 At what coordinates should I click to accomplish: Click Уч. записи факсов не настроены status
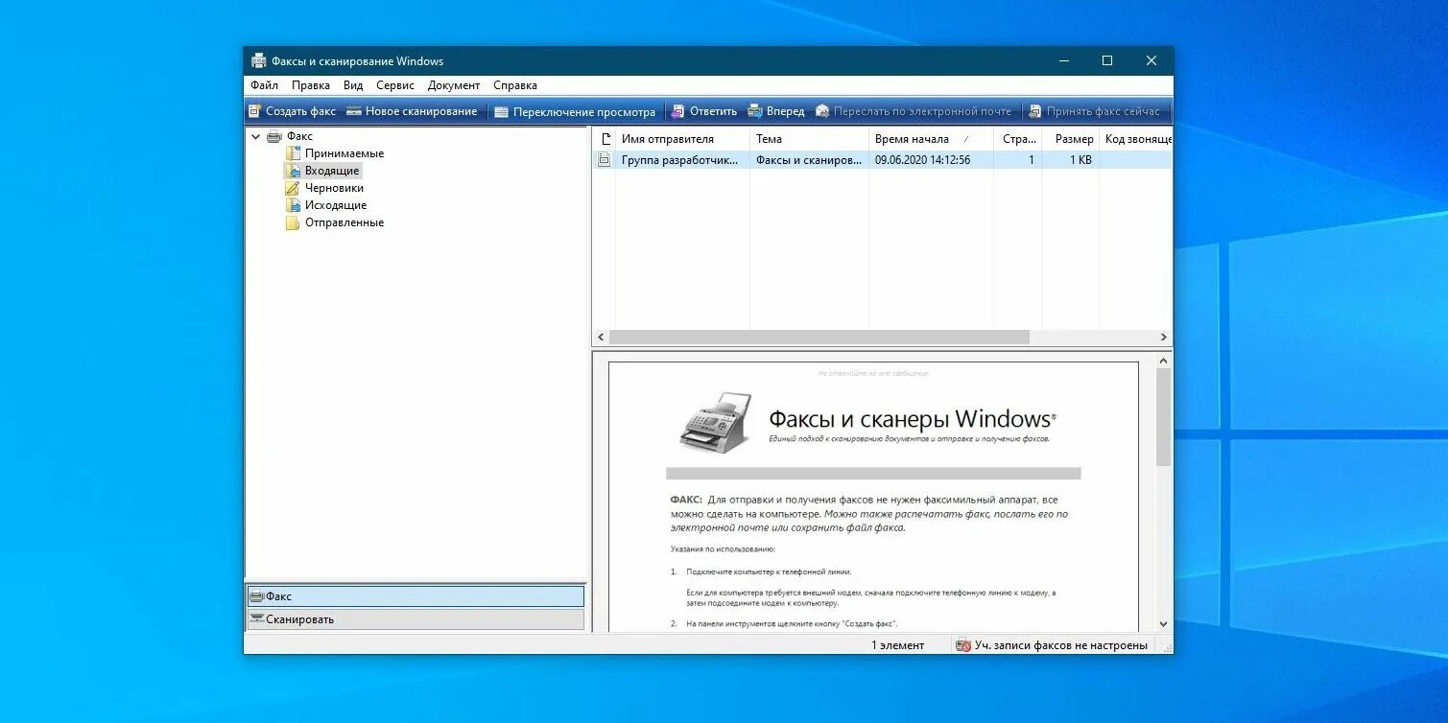1061,645
